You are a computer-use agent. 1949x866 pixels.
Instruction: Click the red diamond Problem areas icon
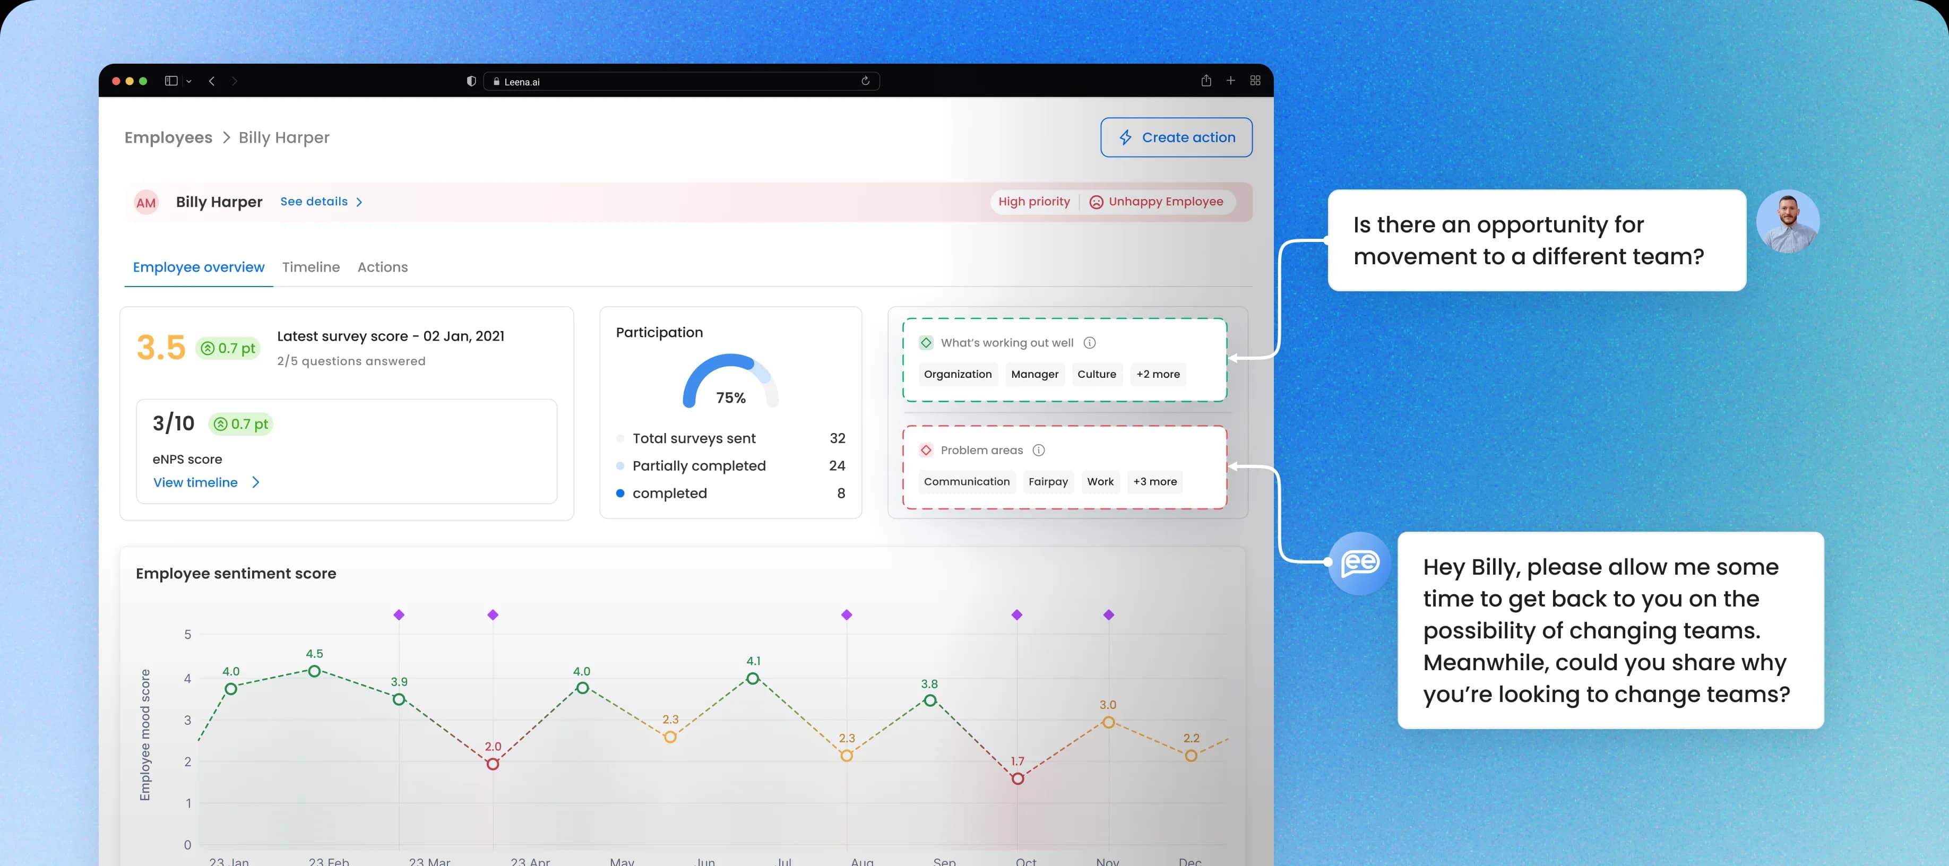(926, 450)
